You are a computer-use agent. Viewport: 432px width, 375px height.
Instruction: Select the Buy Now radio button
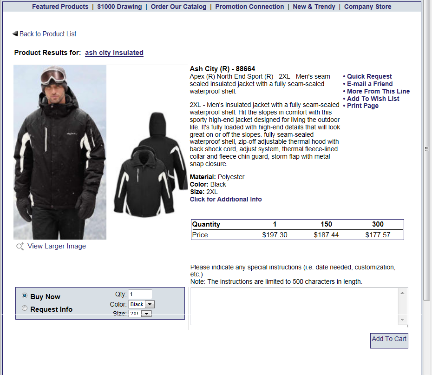[x=25, y=295]
